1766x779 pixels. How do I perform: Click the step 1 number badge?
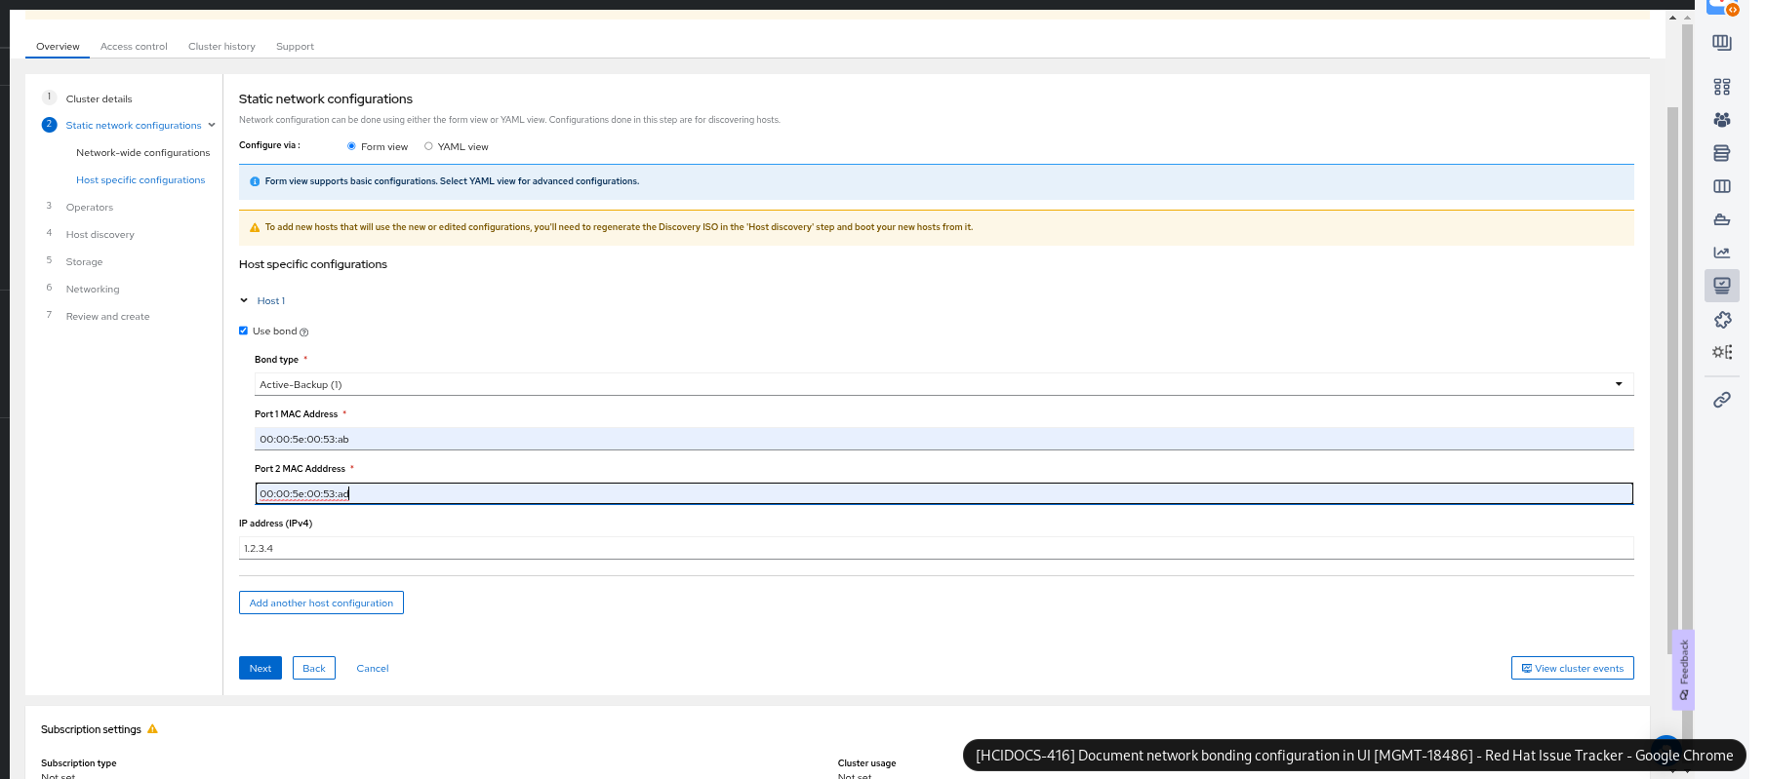[50, 97]
